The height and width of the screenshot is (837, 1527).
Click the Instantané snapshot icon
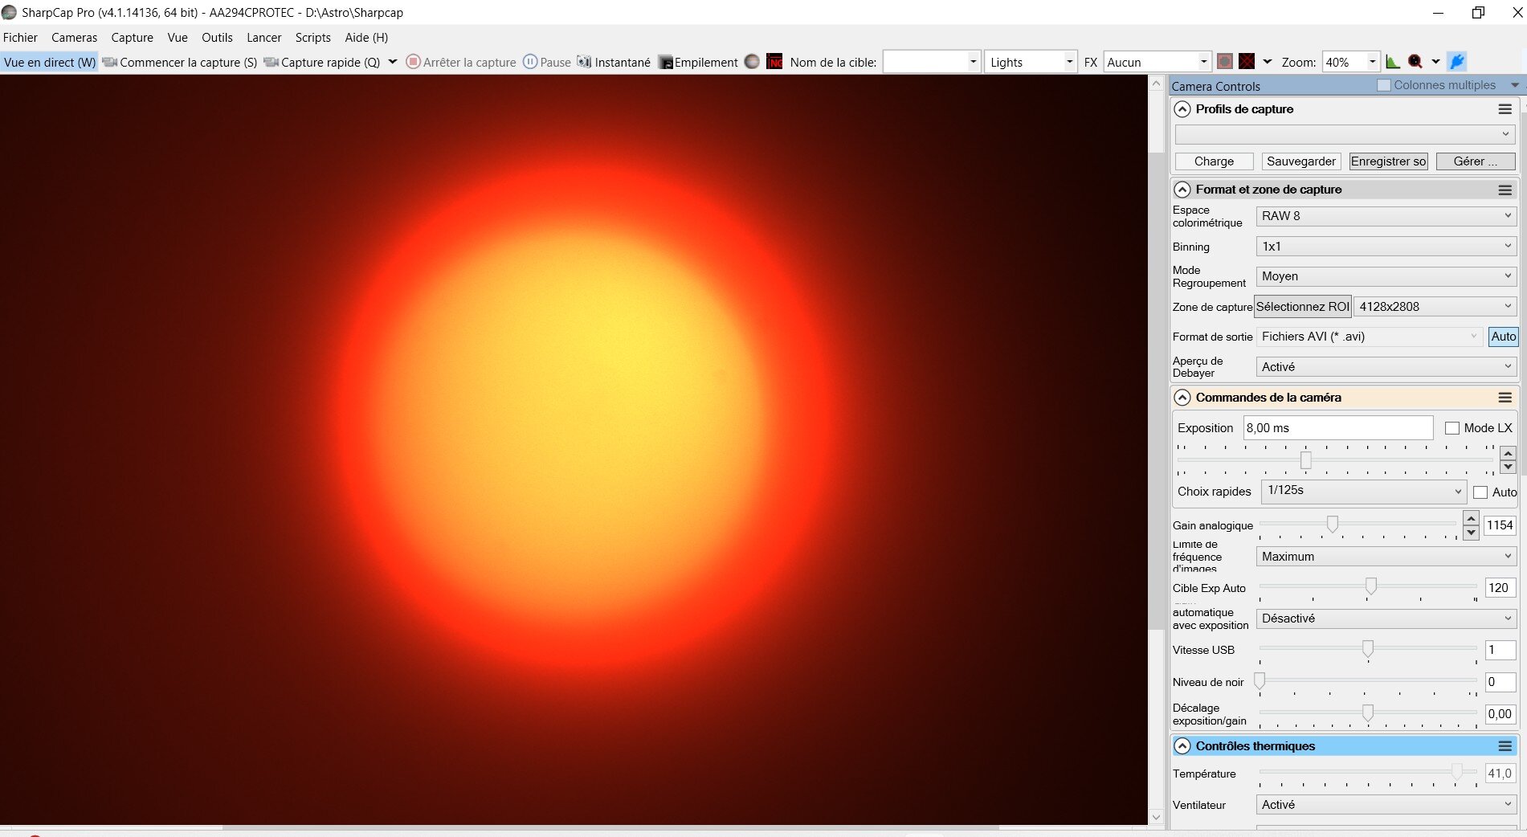[x=584, y=62]
